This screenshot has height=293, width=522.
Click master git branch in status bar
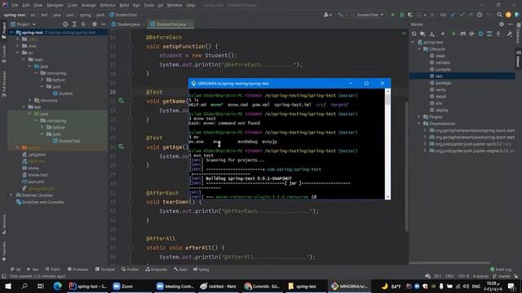tap(502, 276)
